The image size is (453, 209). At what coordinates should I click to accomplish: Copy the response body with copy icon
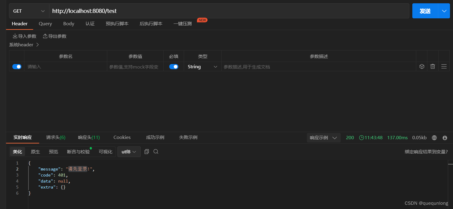tap(147, 151)
